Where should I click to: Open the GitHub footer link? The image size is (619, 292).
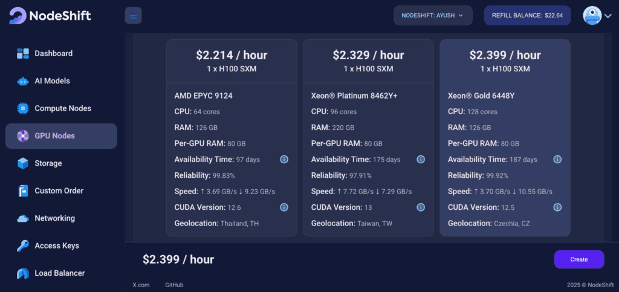[174, 285]
